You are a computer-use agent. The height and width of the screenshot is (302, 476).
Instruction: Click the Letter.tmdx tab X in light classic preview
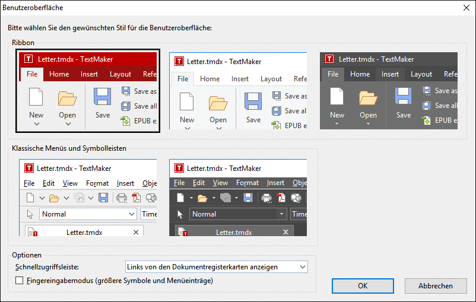coord(136,232)
